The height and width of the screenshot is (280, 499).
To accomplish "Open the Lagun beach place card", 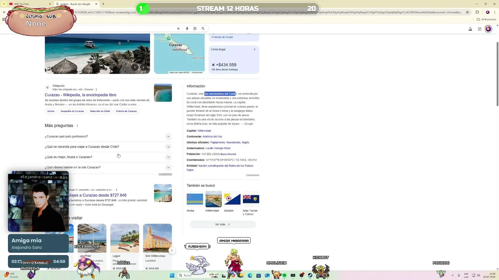I will 125,247.
